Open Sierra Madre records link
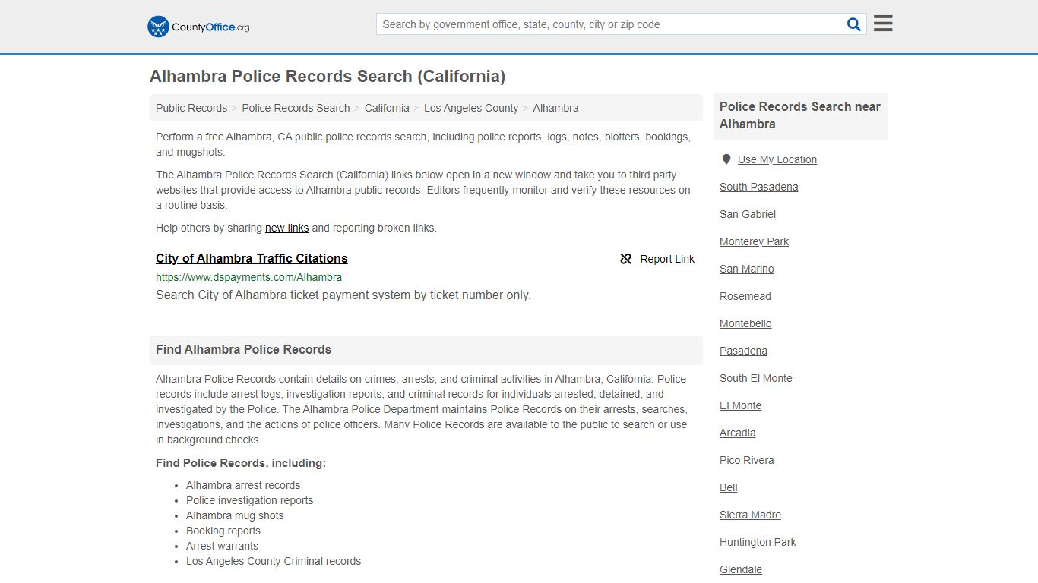The image size is (1038, 583). pyautogui.click(x=751, y=515)
